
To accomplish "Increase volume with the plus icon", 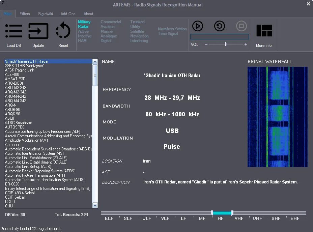I will point(246,44).
